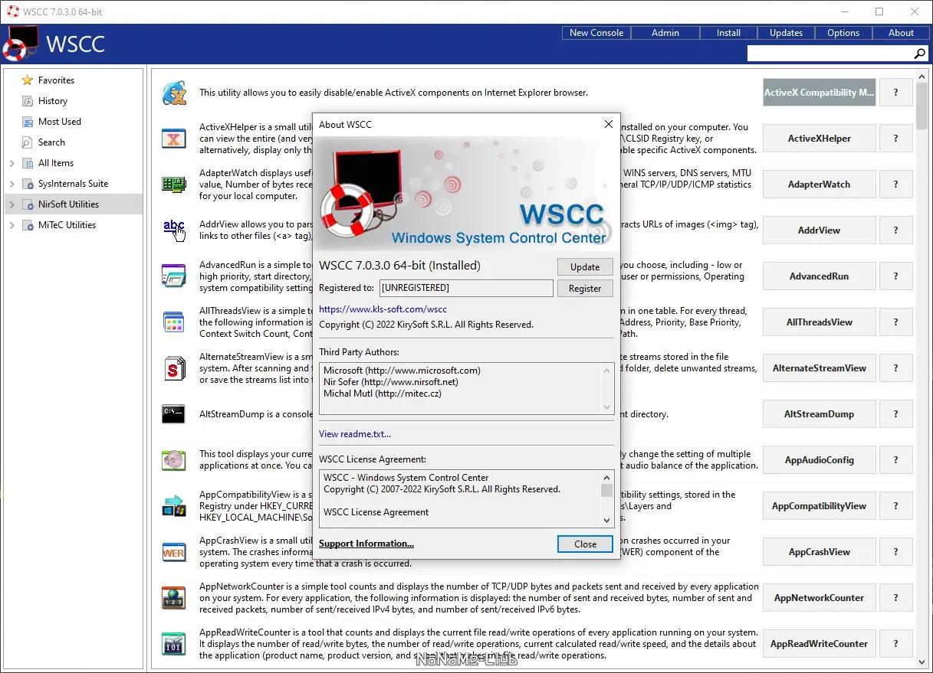Launch AllThreadsView button
The image size is (933, 673).
(x=820, y=322)
